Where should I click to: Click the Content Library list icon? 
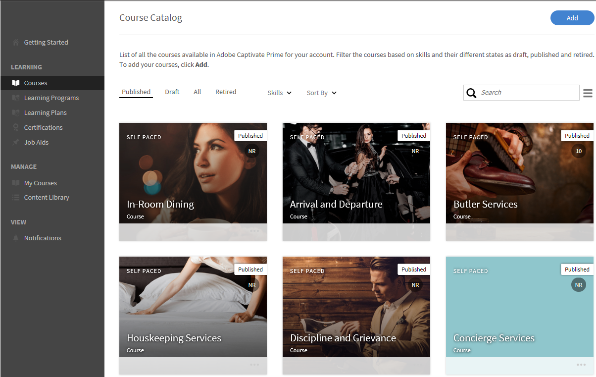tap(16, 198)
